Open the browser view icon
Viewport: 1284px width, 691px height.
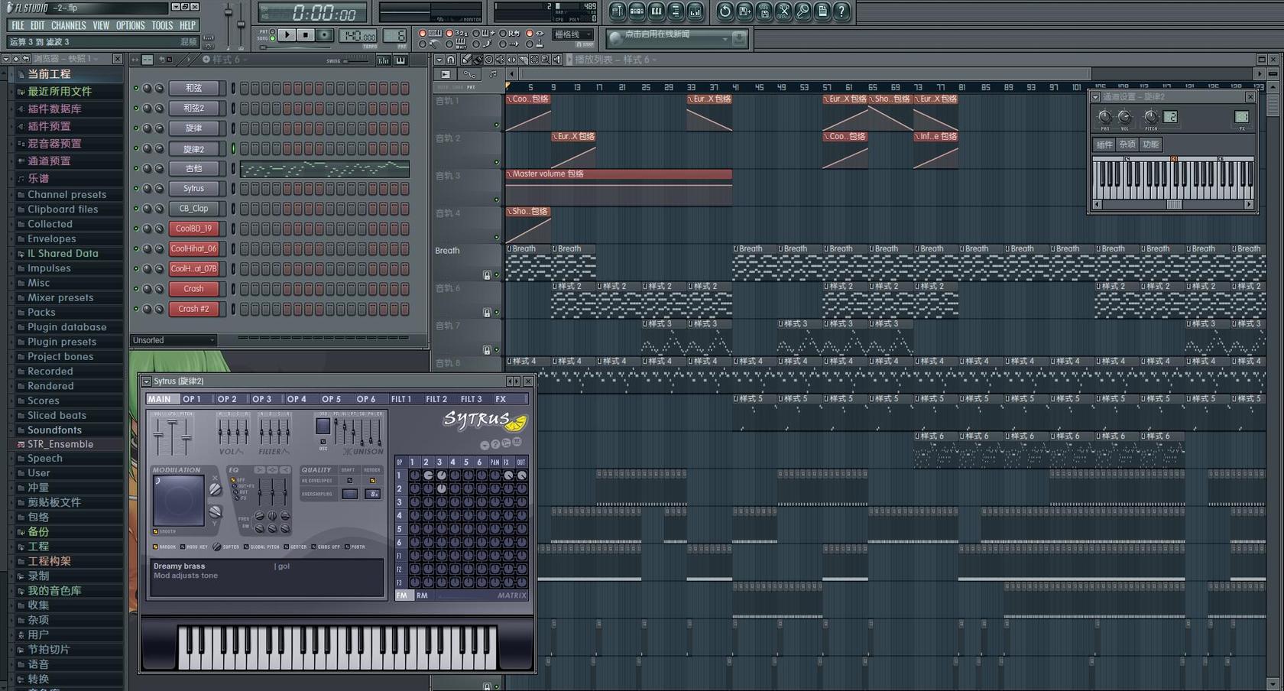(x=675, y=11)
